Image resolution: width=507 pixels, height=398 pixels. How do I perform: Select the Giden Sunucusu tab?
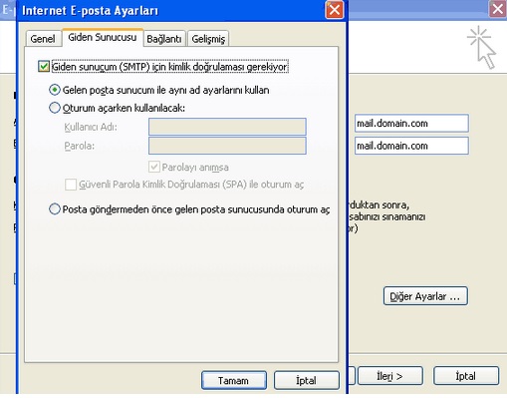point(103,37)
